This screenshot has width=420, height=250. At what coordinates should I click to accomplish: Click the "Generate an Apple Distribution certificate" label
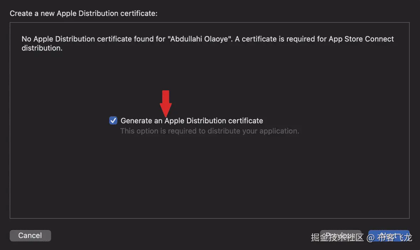coord(192,121)
